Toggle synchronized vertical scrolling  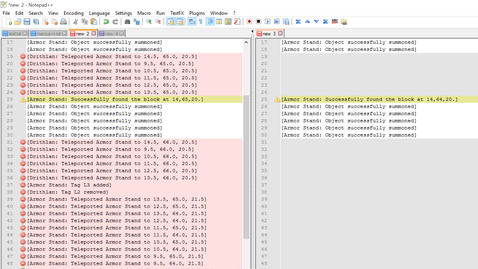[171, 22]
